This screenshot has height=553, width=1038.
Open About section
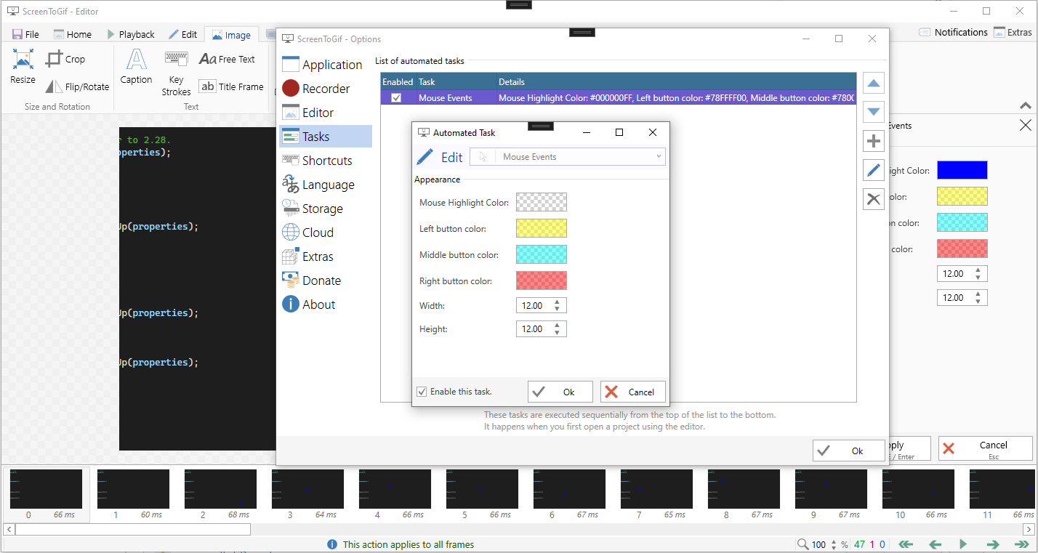pos(325,304)
